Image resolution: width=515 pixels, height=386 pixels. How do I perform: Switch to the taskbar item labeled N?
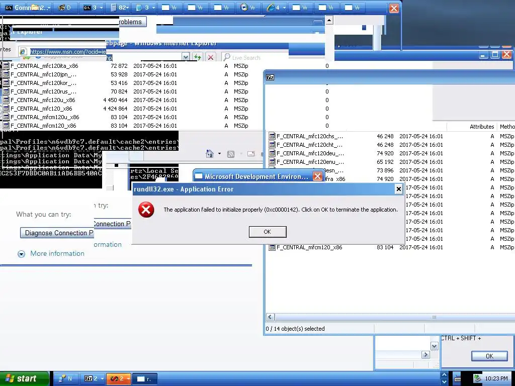click(66, 378)
